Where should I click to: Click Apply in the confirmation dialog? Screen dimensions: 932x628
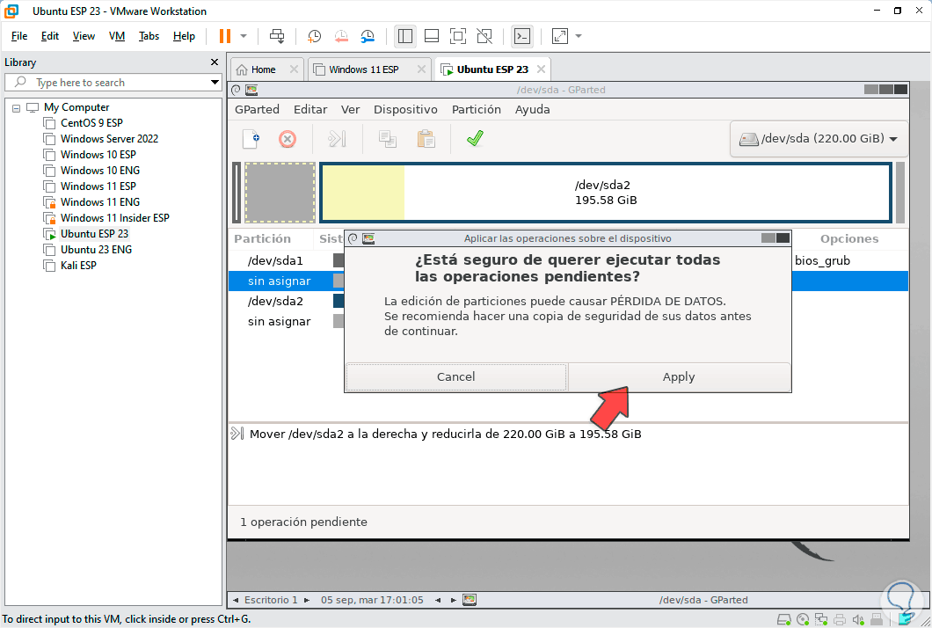click(x=679, y=377)
